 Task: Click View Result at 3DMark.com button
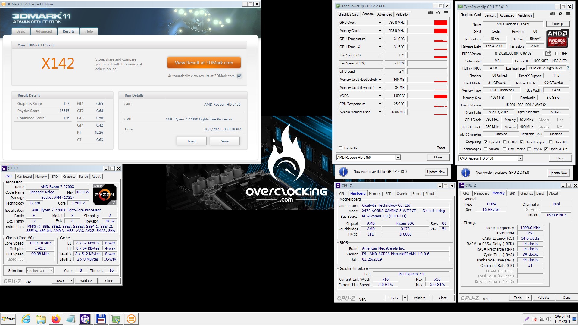(204, 63)
